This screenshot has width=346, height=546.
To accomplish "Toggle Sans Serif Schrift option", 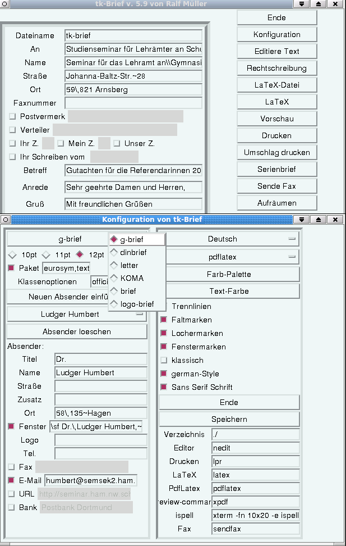I will (163, 387).
